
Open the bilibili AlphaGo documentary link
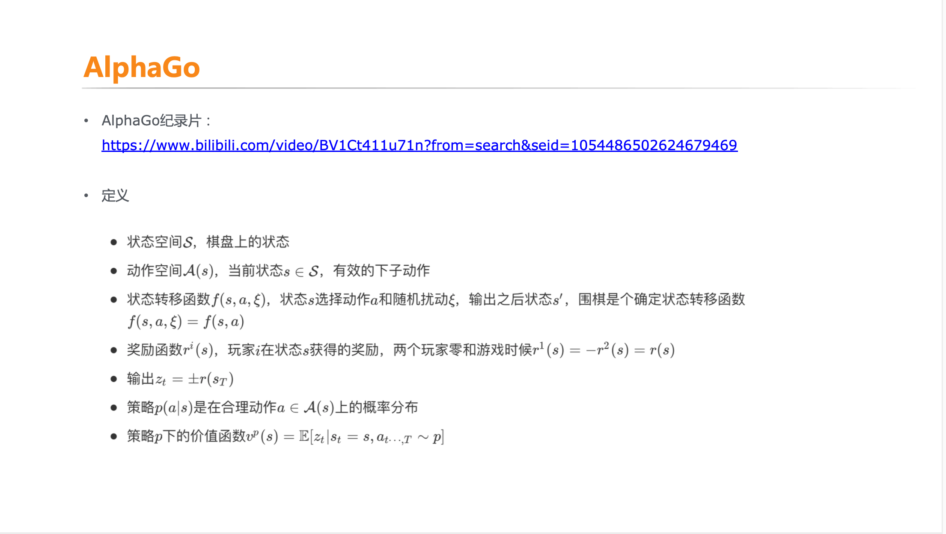[419, 145]
